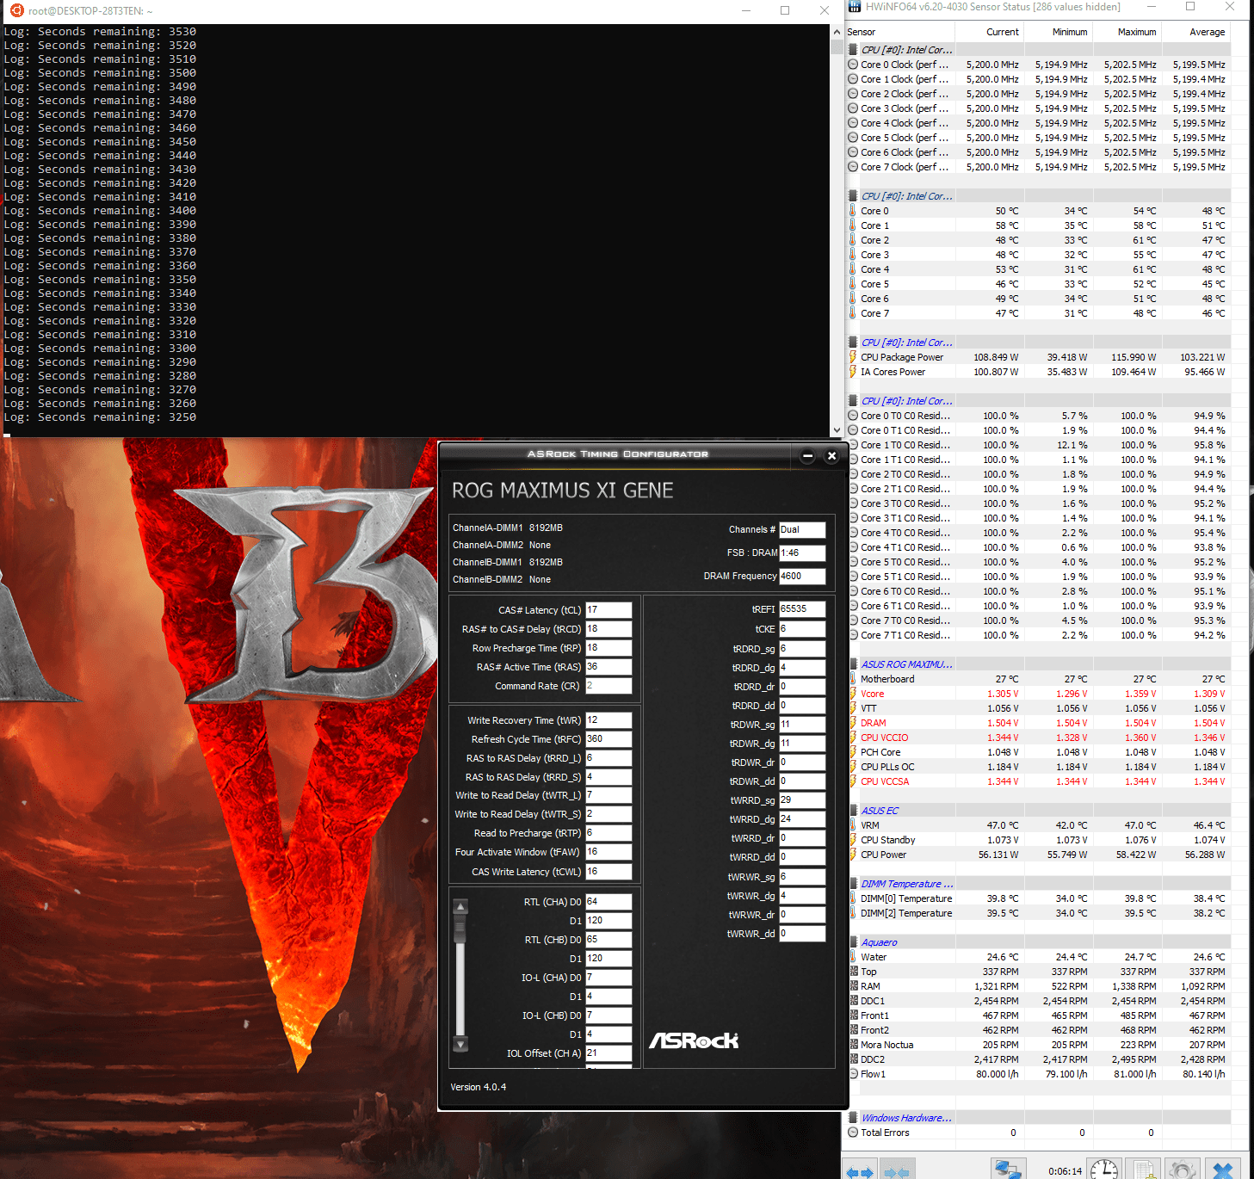The height and width of the screenshot is (1179, 1254).
Task: Click the Four Activate Window (tFAW) field
Action: pyautogui.click(x=608, y=852)
